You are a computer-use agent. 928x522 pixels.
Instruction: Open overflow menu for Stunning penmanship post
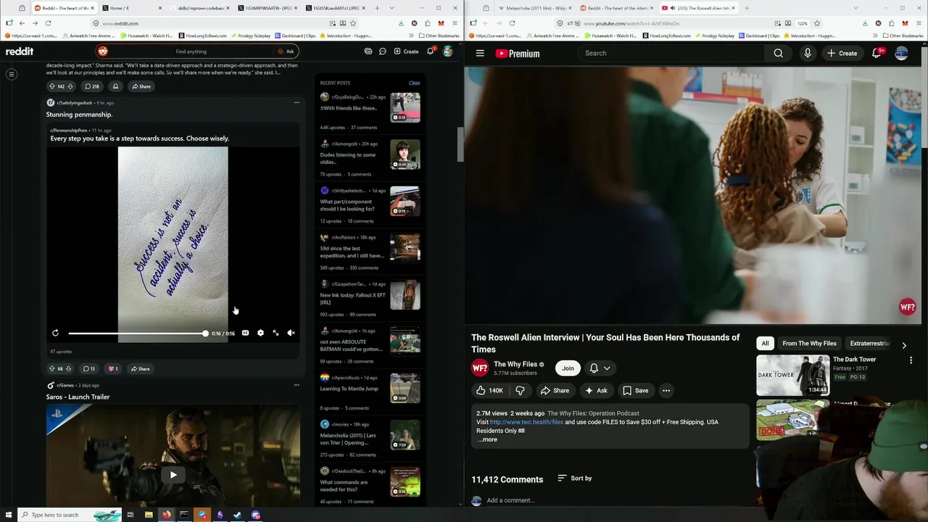pyautogui.click(x=297, y=102)
